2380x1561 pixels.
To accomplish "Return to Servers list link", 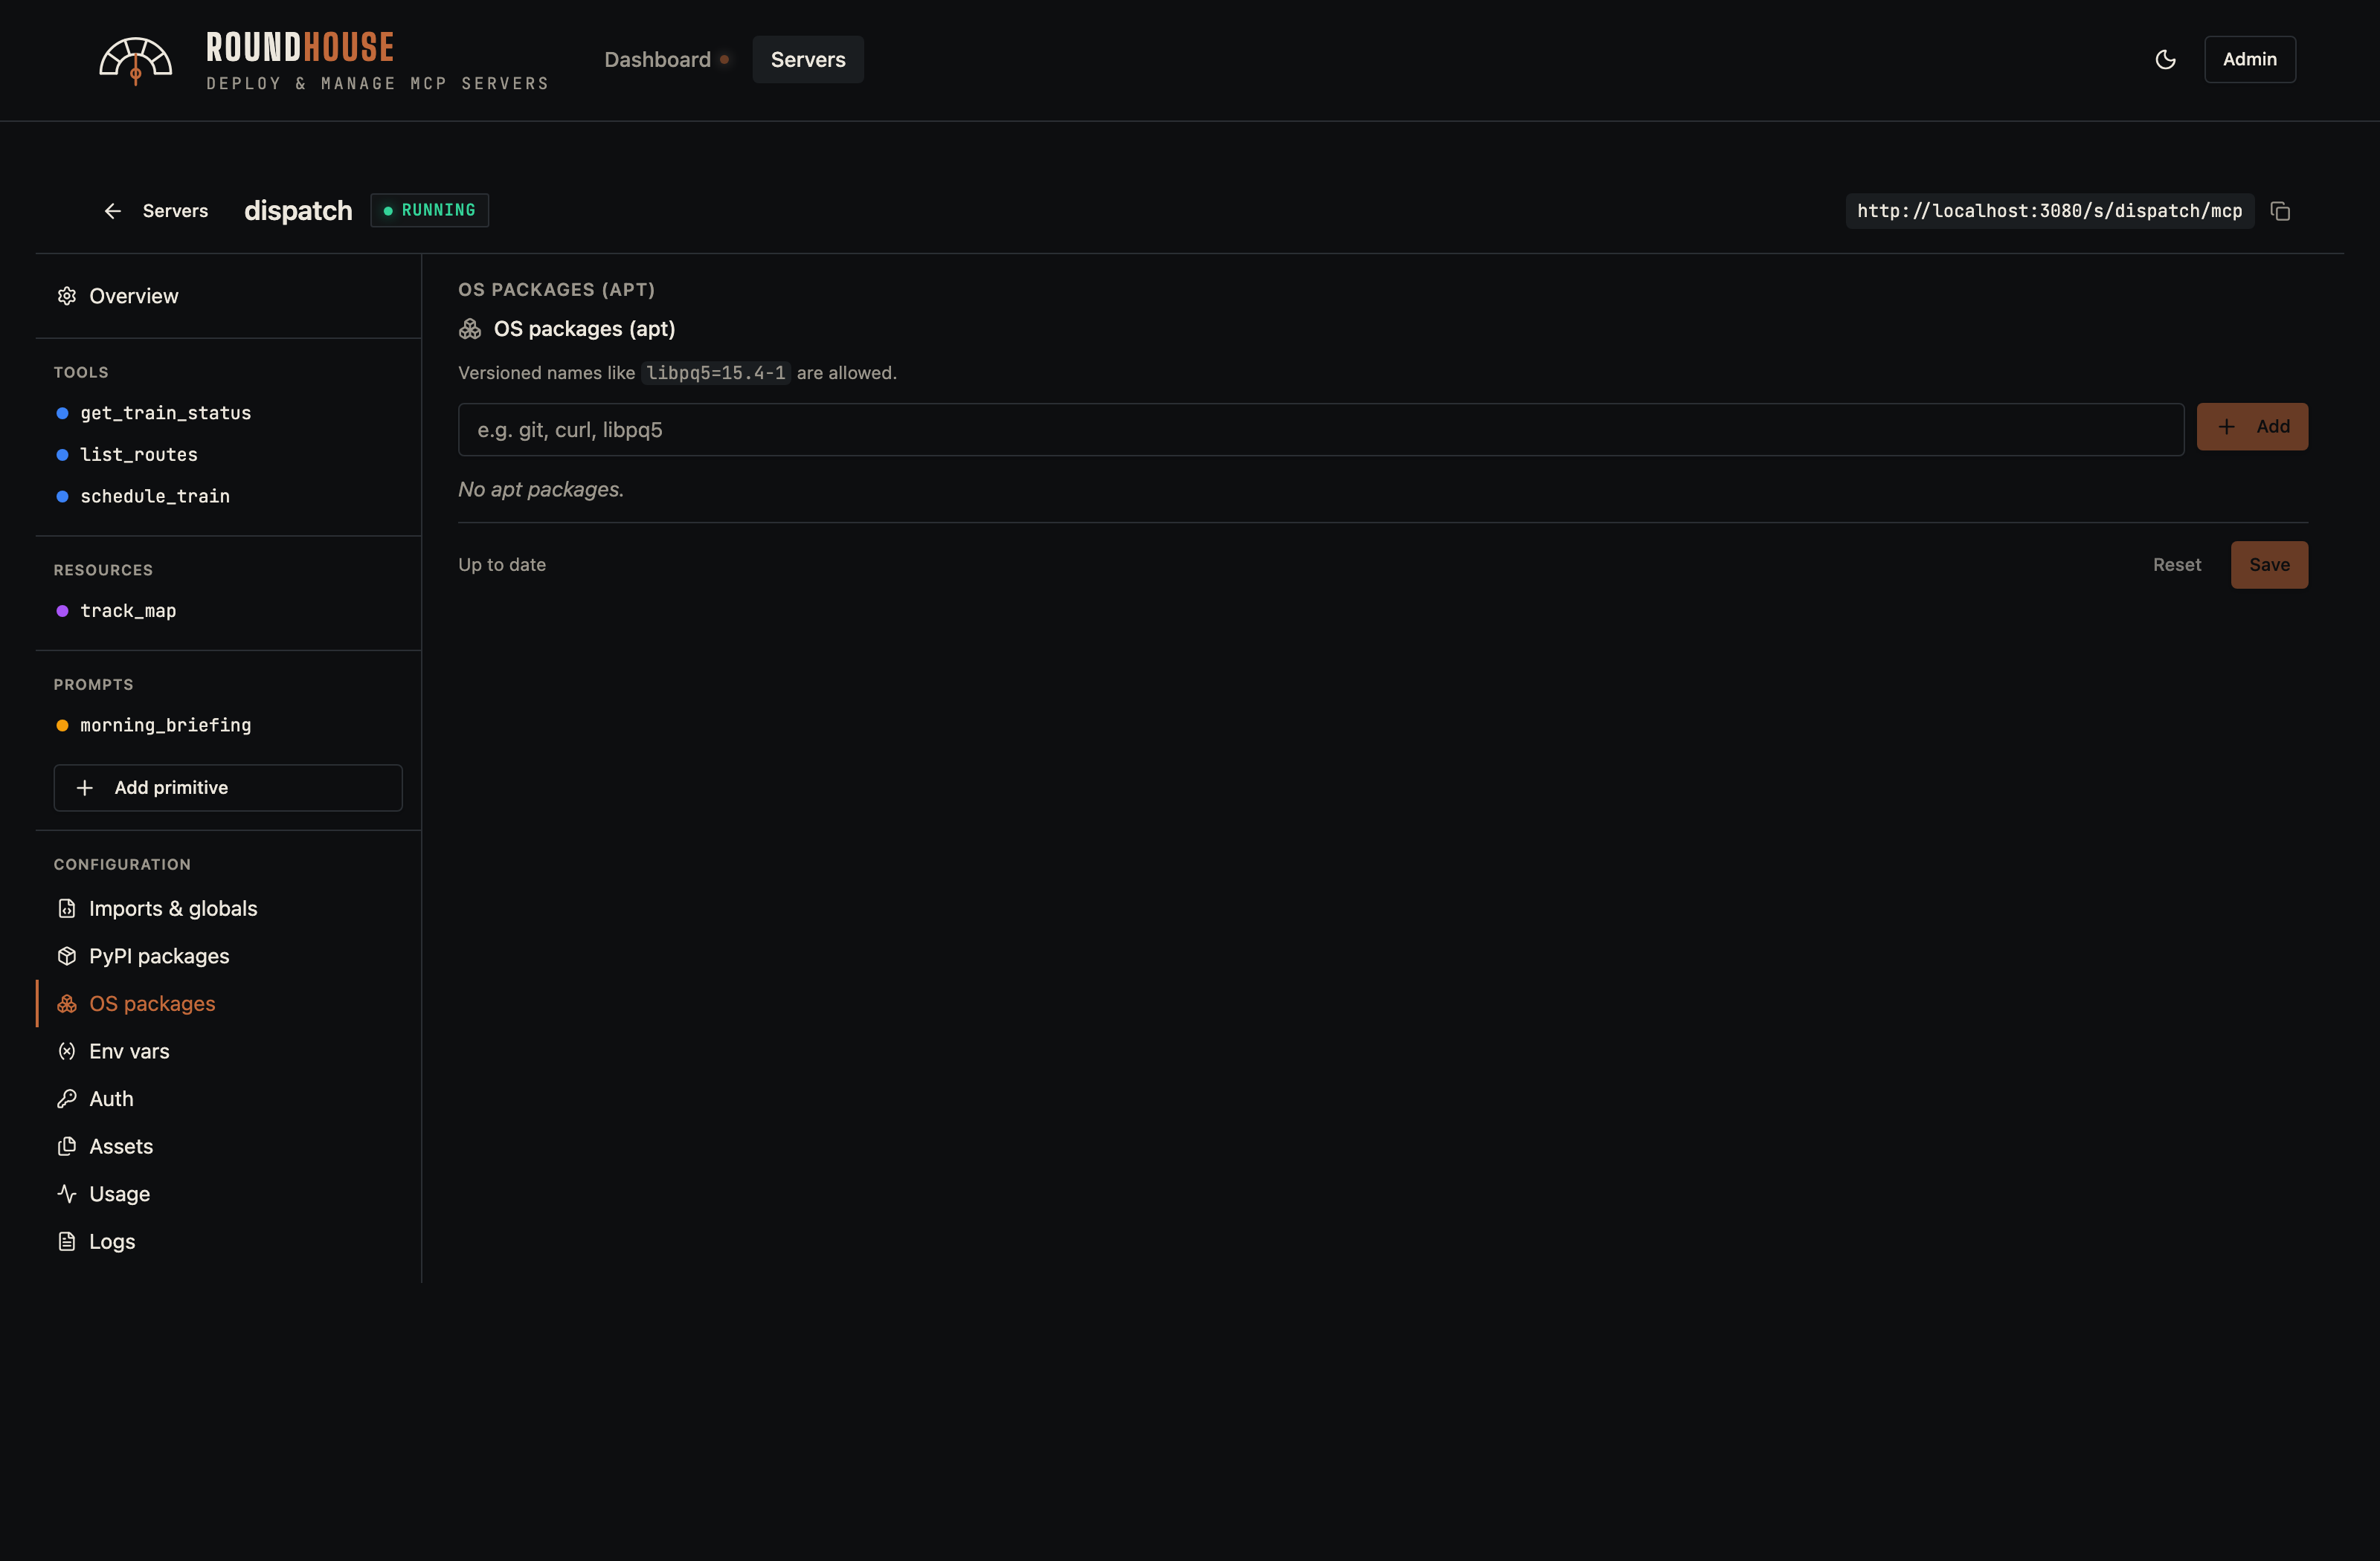I will point(156,211).
